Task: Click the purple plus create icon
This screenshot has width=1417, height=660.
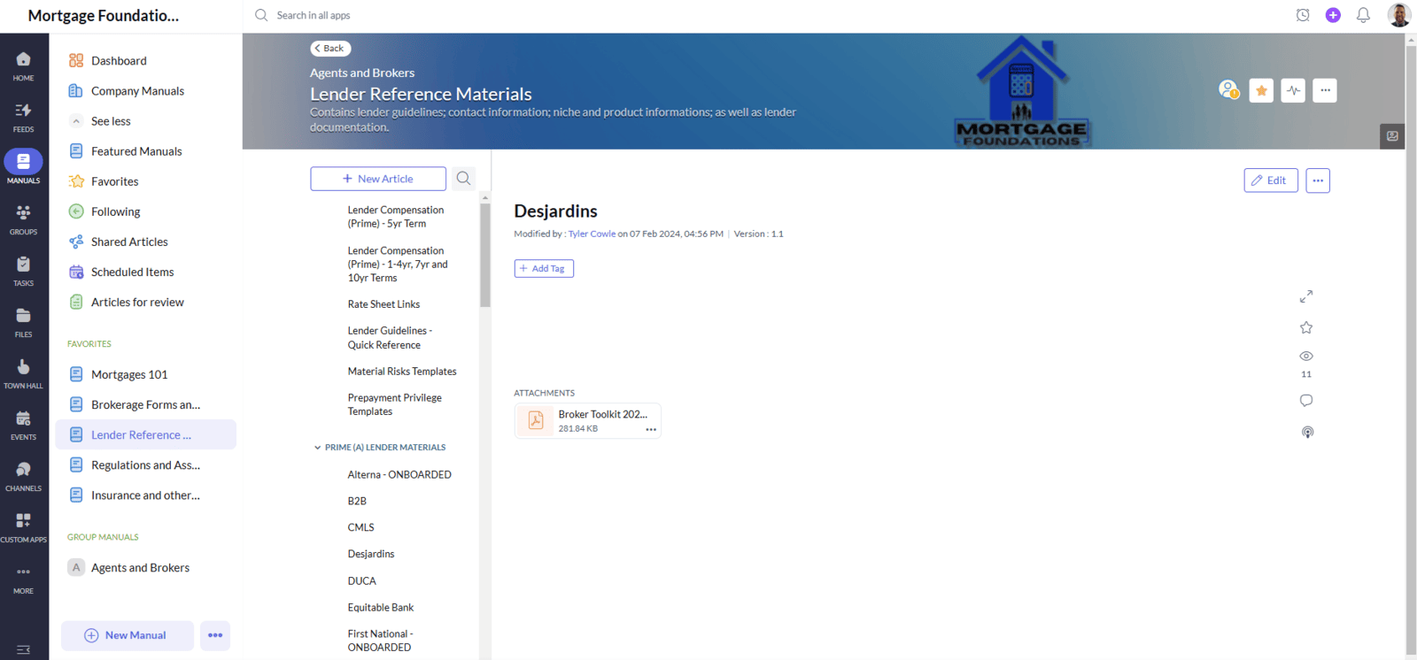Action: click(1333, 15)
